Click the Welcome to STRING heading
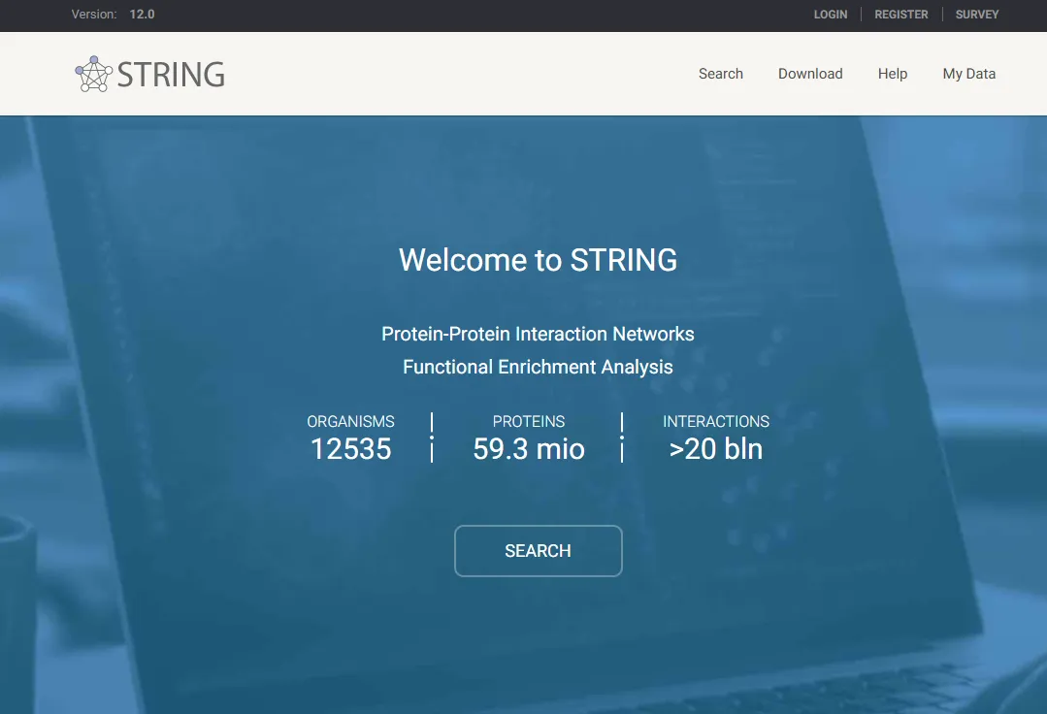Image resolution: width=1047 pixels, height=714 pixels. point(538,260)
